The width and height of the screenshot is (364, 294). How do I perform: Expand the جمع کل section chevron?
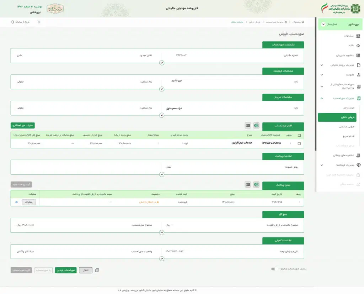pyautogui.click(x=162, y=232)
